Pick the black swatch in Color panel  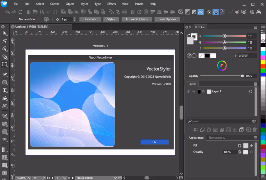(207, 56)
